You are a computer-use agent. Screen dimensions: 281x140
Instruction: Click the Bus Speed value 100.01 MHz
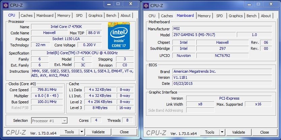coord(47,102)
